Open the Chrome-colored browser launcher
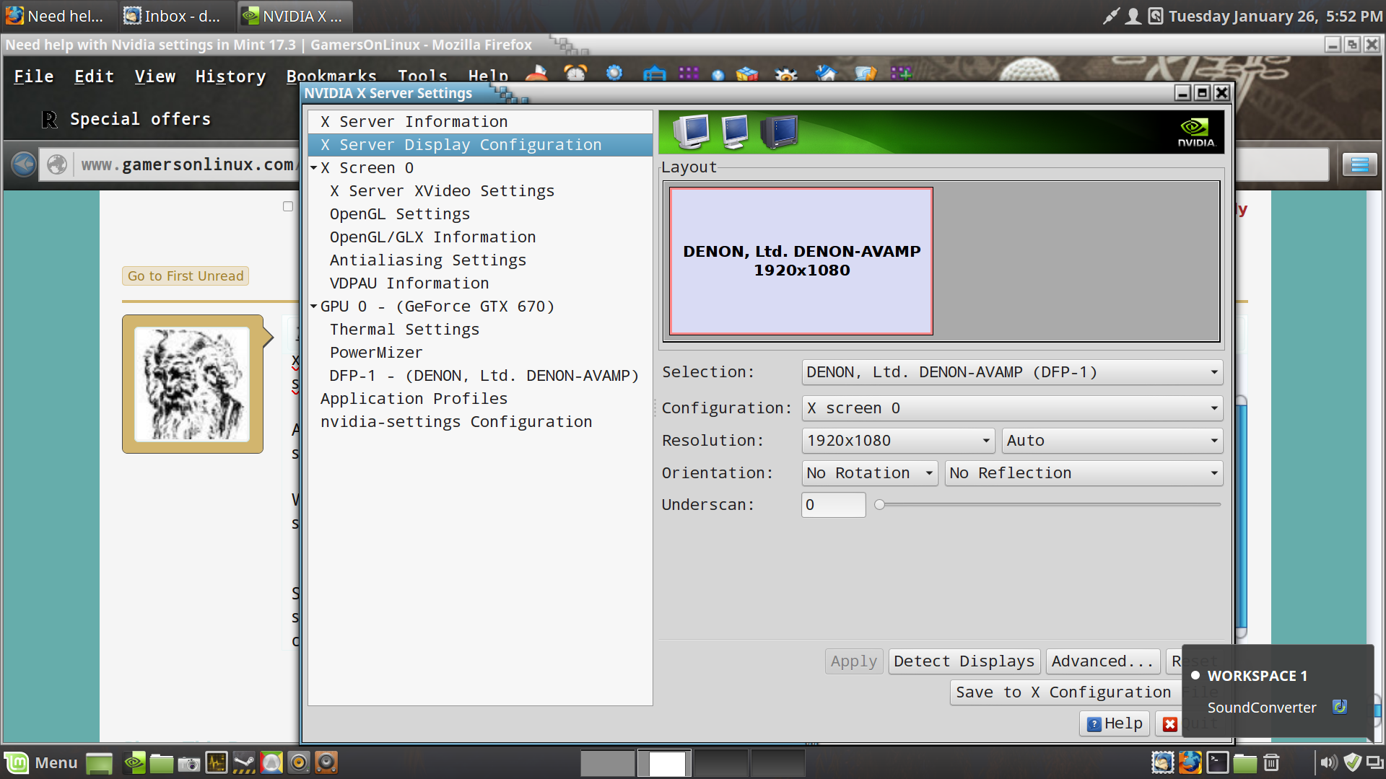 (271, 762)
